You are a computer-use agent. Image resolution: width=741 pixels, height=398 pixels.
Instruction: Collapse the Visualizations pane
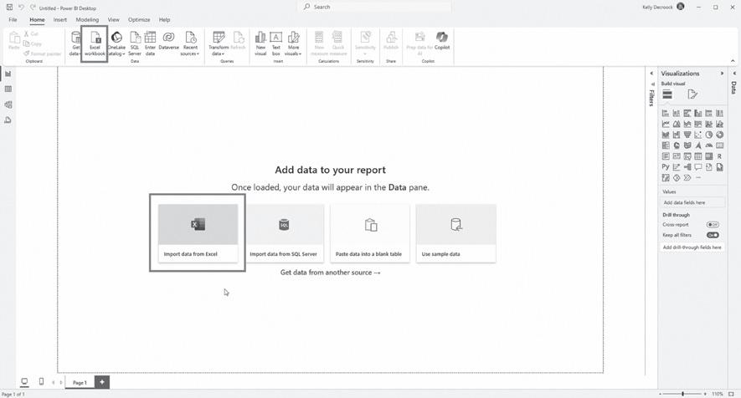tap(722, 74)
